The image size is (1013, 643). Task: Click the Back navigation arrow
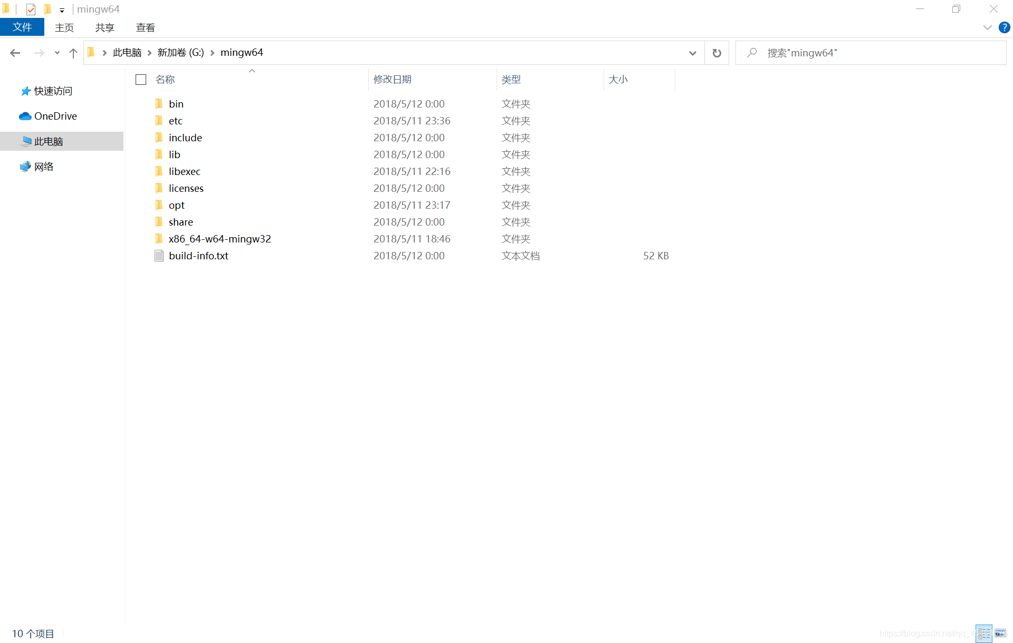[x=15, y=53]
